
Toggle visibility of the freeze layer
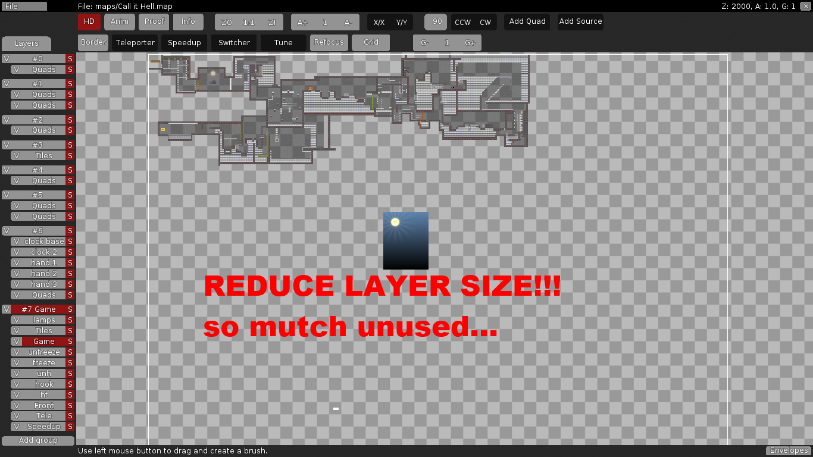17,363
